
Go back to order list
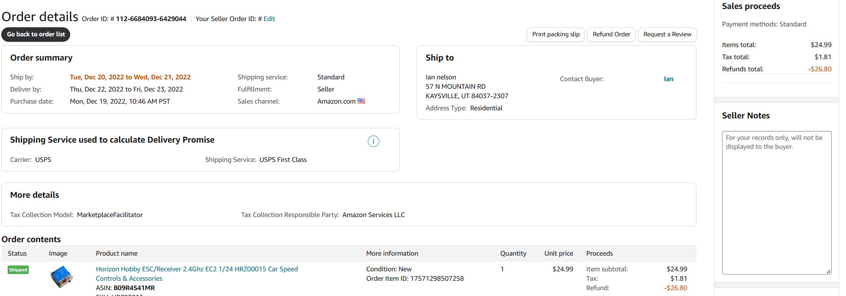point(36,35)
